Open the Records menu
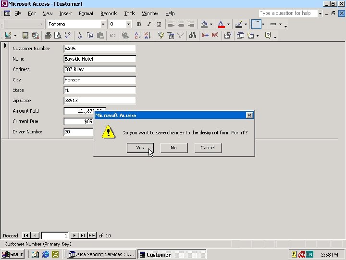 (109, 13)
